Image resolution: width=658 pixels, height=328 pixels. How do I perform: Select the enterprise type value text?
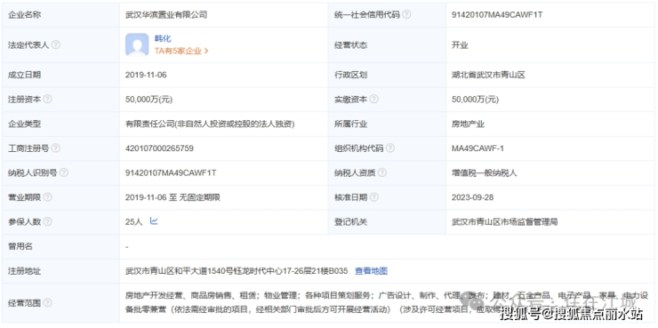click(210, 124)
